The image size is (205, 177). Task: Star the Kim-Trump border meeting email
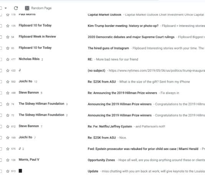point(8,26)
